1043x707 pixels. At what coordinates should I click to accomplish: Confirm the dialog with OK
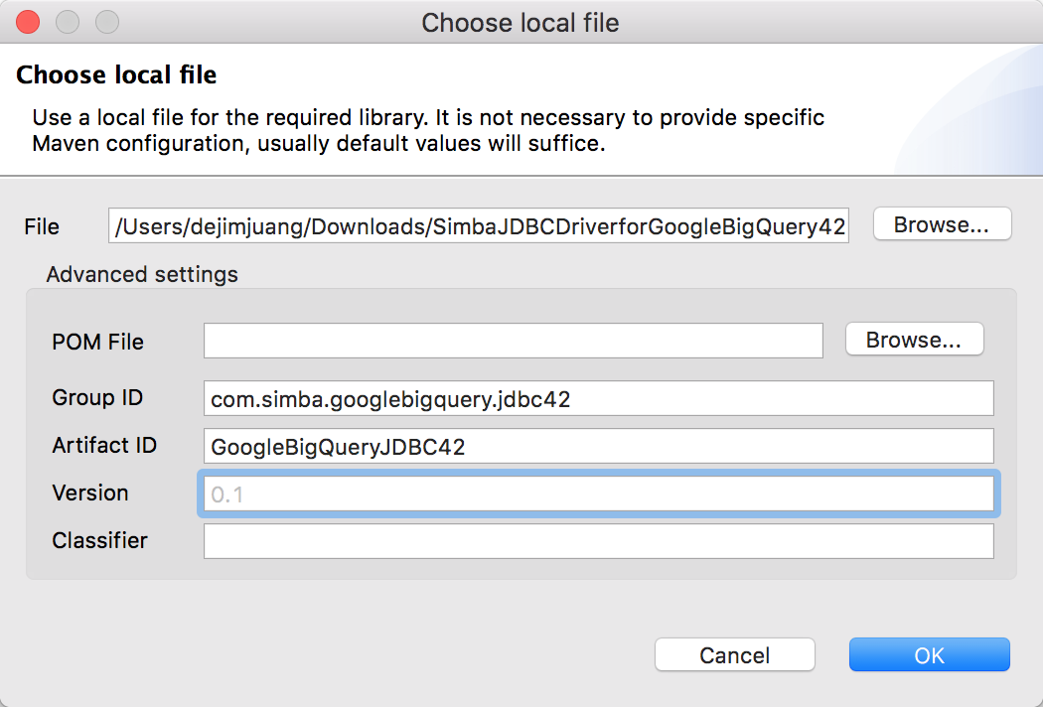pos(929,655)
